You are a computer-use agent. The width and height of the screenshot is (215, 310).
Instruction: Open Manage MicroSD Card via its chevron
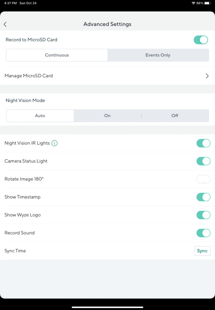click(207, 76)
